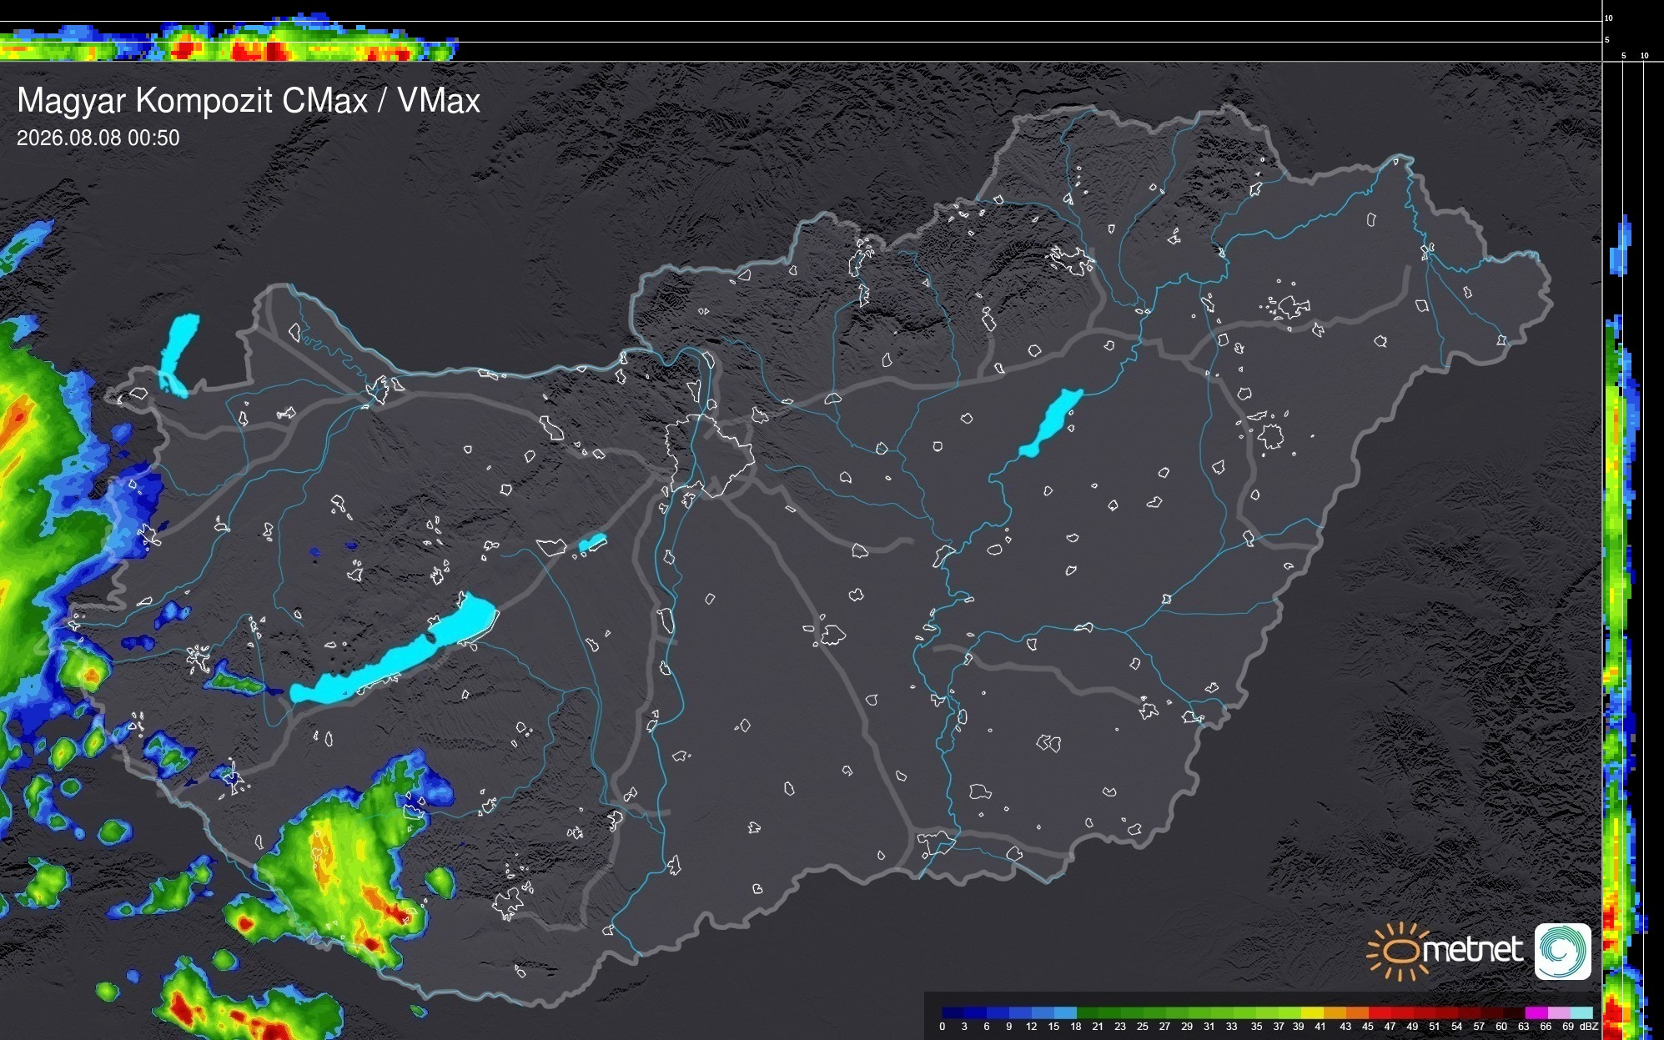The height and width of the screenshot is (1040, 1664).
Task: Click the 39 value on the dBZ scale
Action: point(1299,1027)
